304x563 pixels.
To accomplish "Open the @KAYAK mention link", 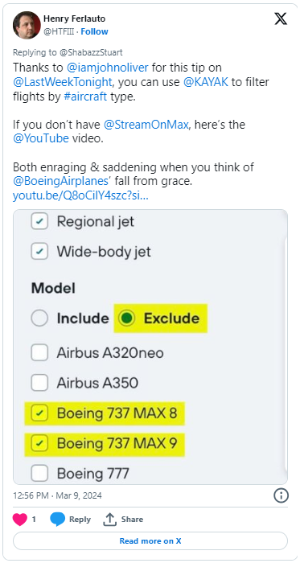I will (x=206, y=82).
